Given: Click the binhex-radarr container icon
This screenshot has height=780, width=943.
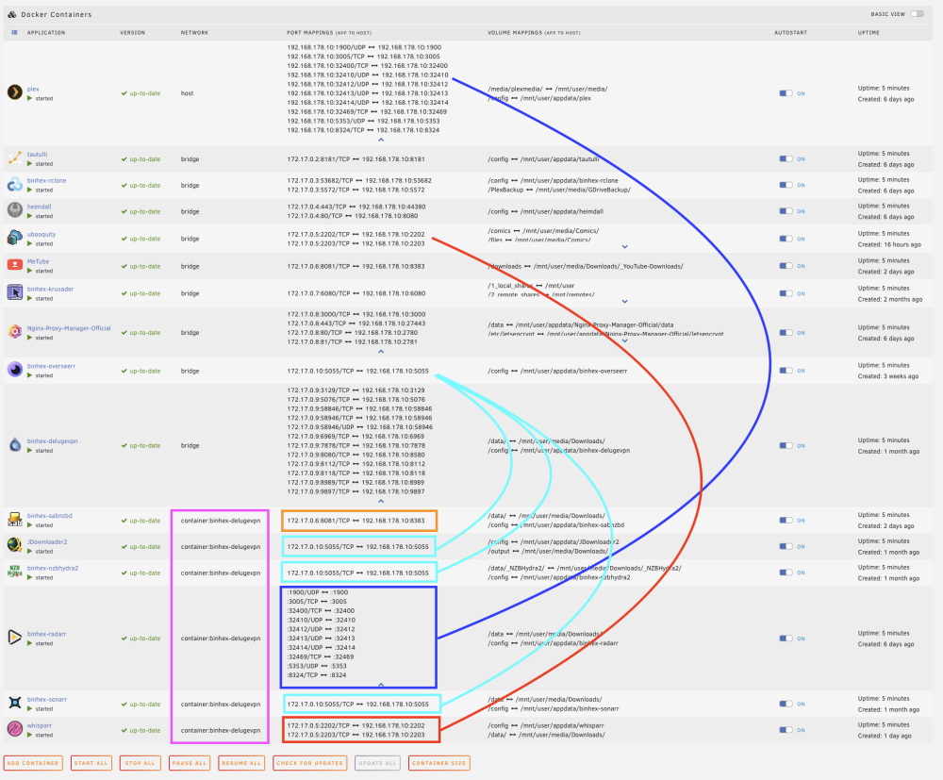Looking at the screenshot, I should tap(14, 638).
